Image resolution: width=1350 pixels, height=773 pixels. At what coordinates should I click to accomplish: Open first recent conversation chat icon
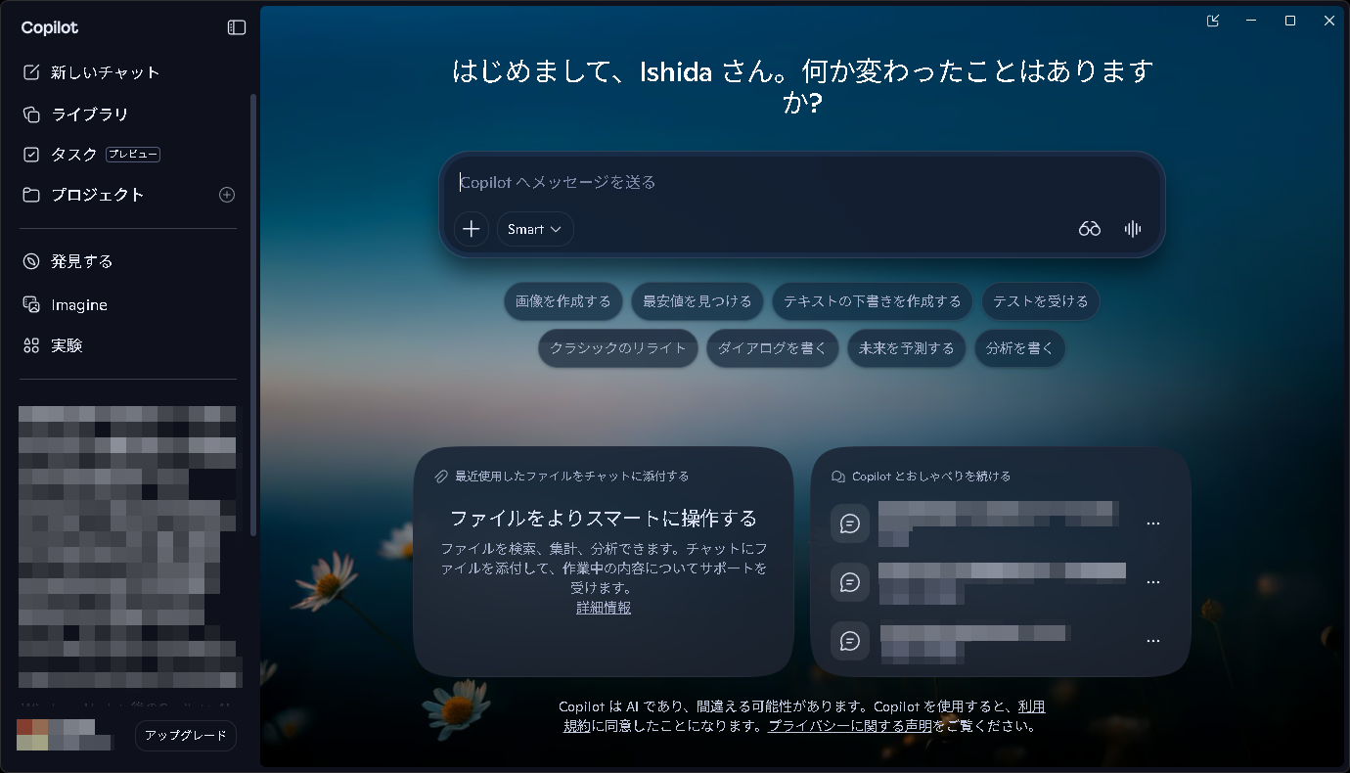tap(850, 523)
